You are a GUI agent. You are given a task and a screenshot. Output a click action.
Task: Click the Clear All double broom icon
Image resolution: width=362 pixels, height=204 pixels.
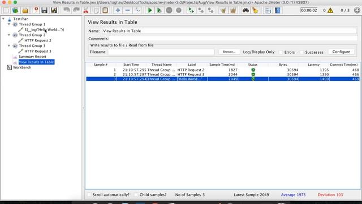(232, 10)
